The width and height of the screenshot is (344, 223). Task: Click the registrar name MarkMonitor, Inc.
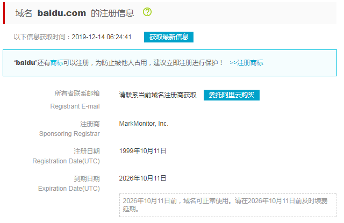coord(144,124)
